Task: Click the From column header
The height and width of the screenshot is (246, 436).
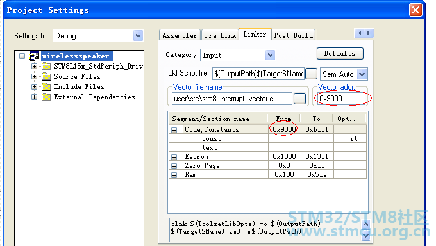Action: [x=283, y=119]
